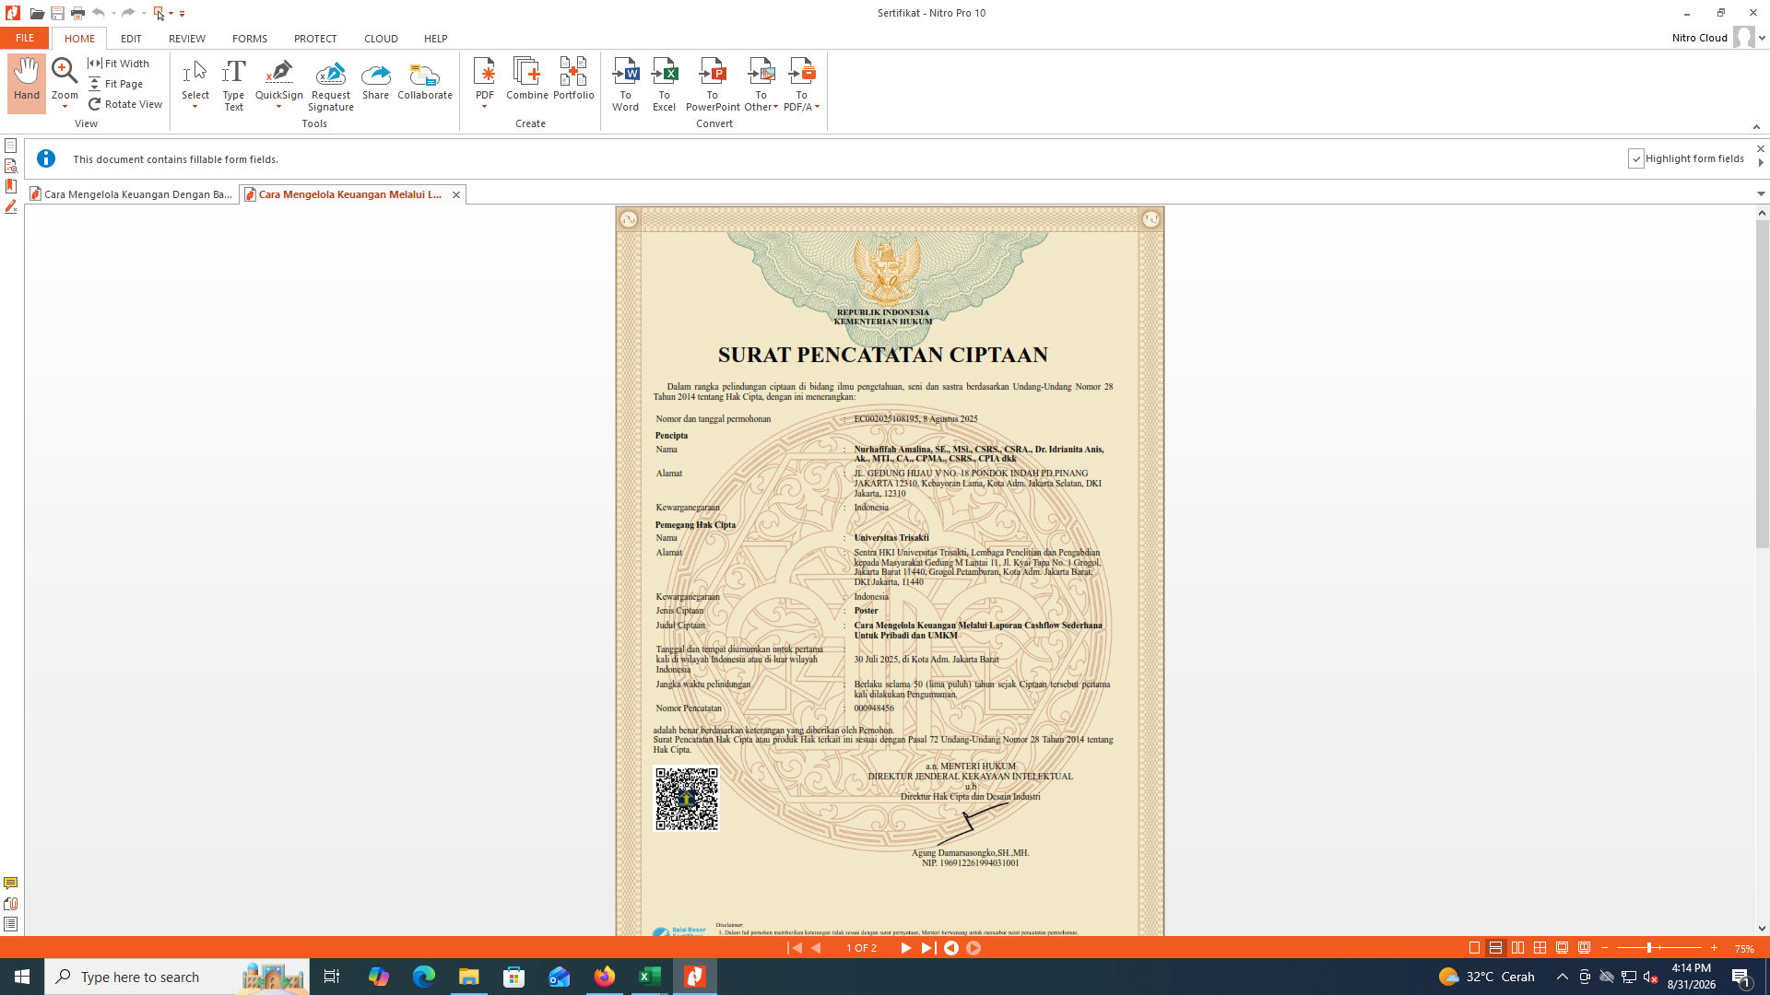The image size is (1770, 995).
Task: Expand the Select tool dropdown arrow
Action: (195, 107)
